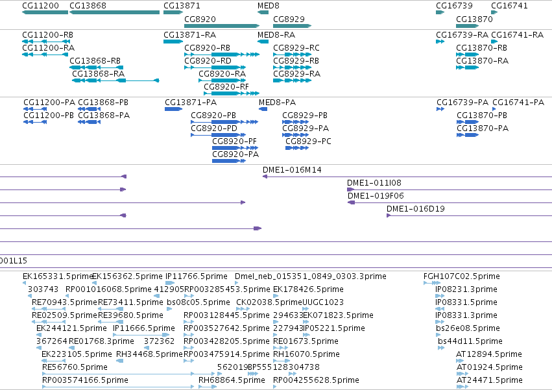Select EST RH68864.5prime
Screen dimensions: 552x390
232,380
